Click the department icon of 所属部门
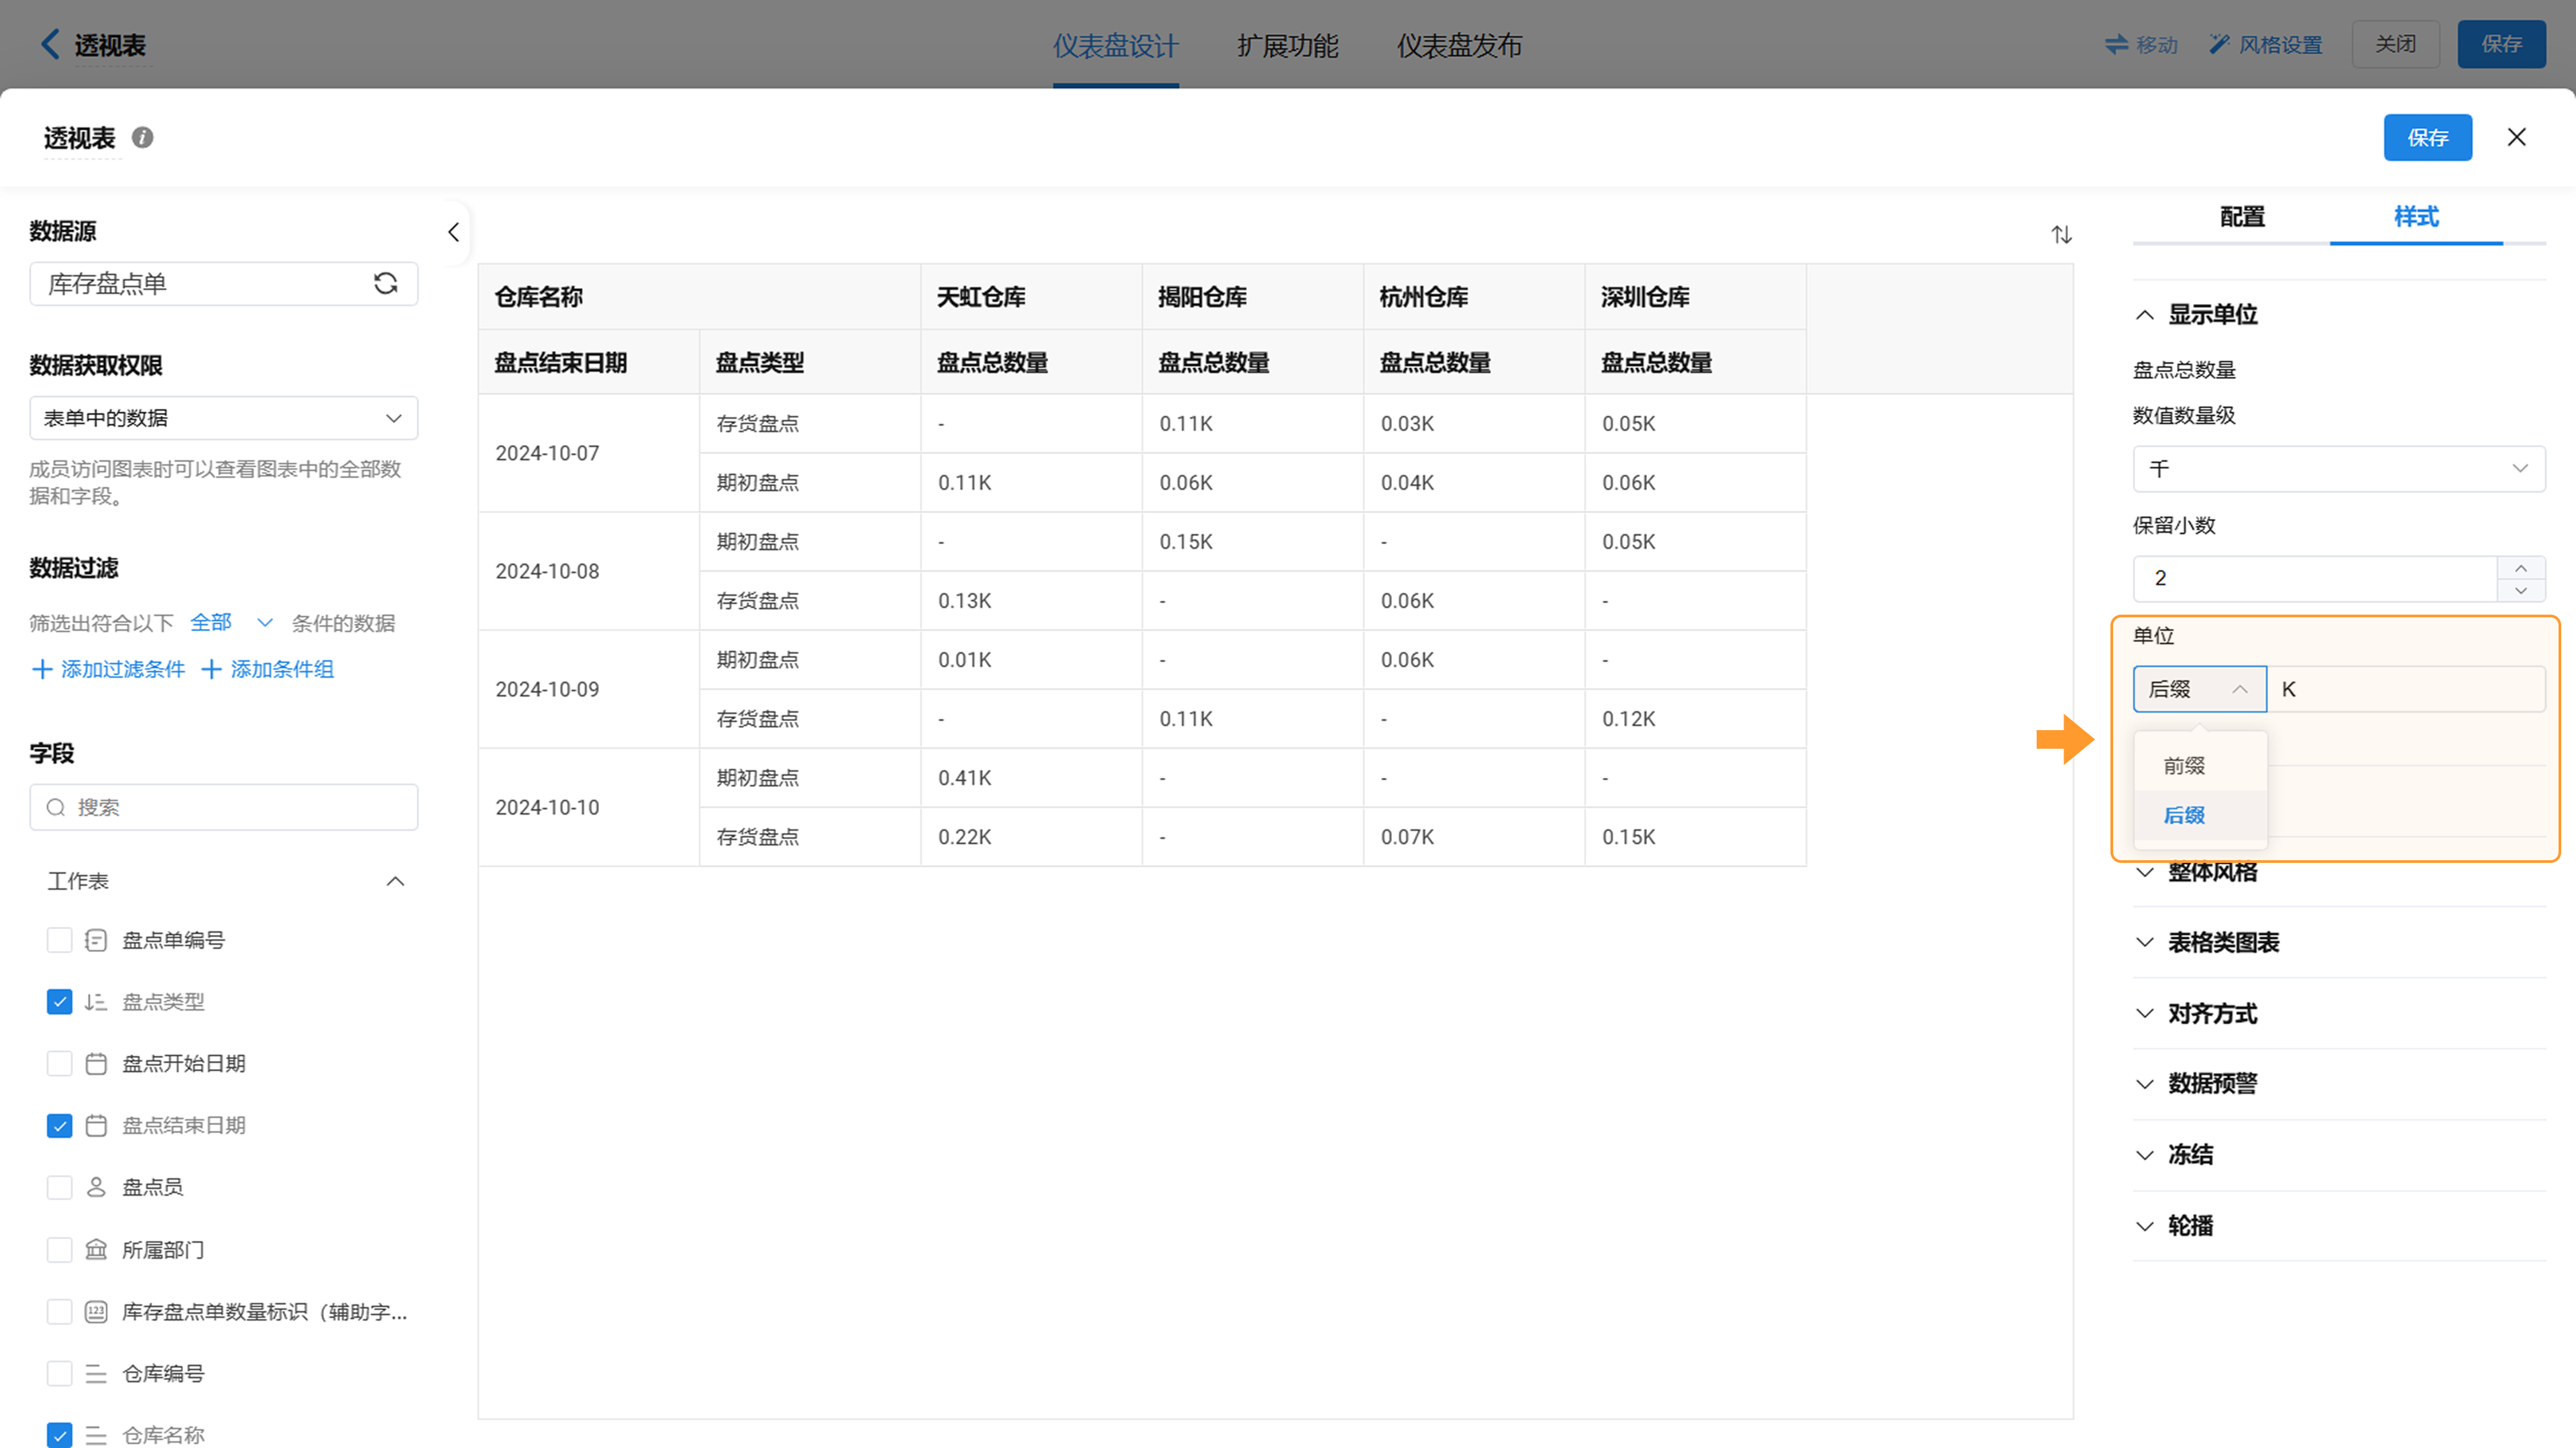Screen dimensions: 2576x1448 coord(96,1250)
